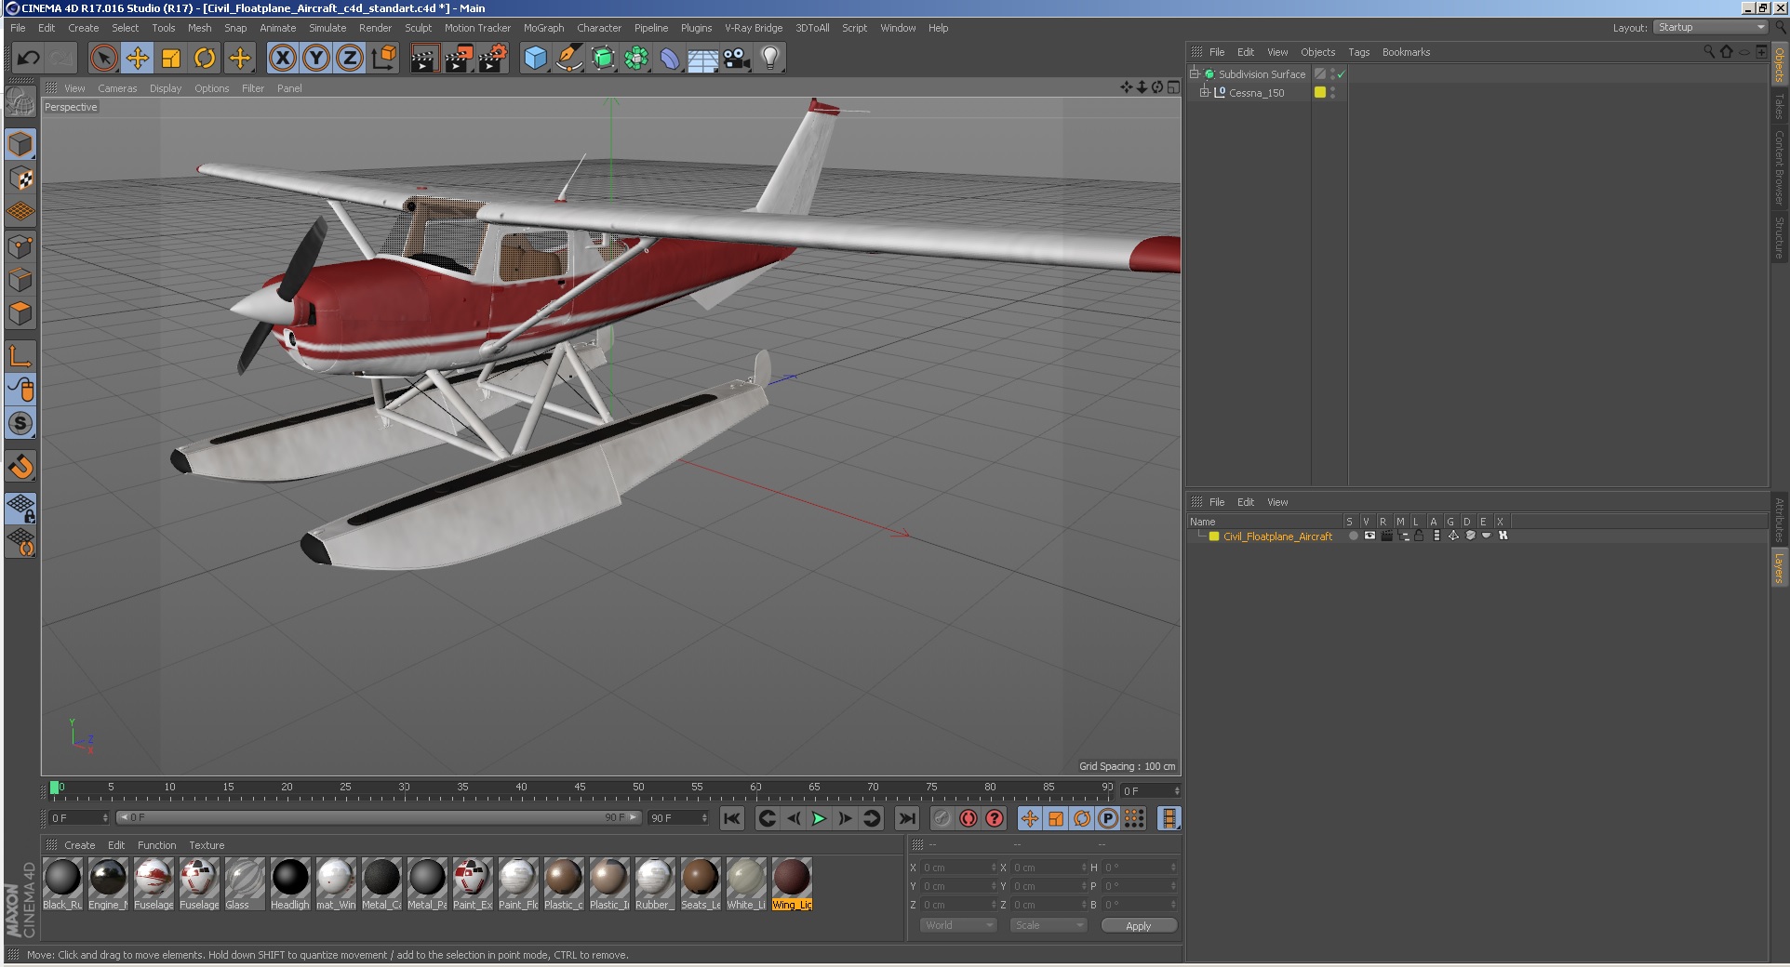Toggle Y axis lock
This screenshot has height=967, width=1790.
click(x=316, y=59)
